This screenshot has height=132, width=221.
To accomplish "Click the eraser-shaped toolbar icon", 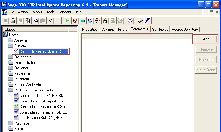I will tap(140, 21).
